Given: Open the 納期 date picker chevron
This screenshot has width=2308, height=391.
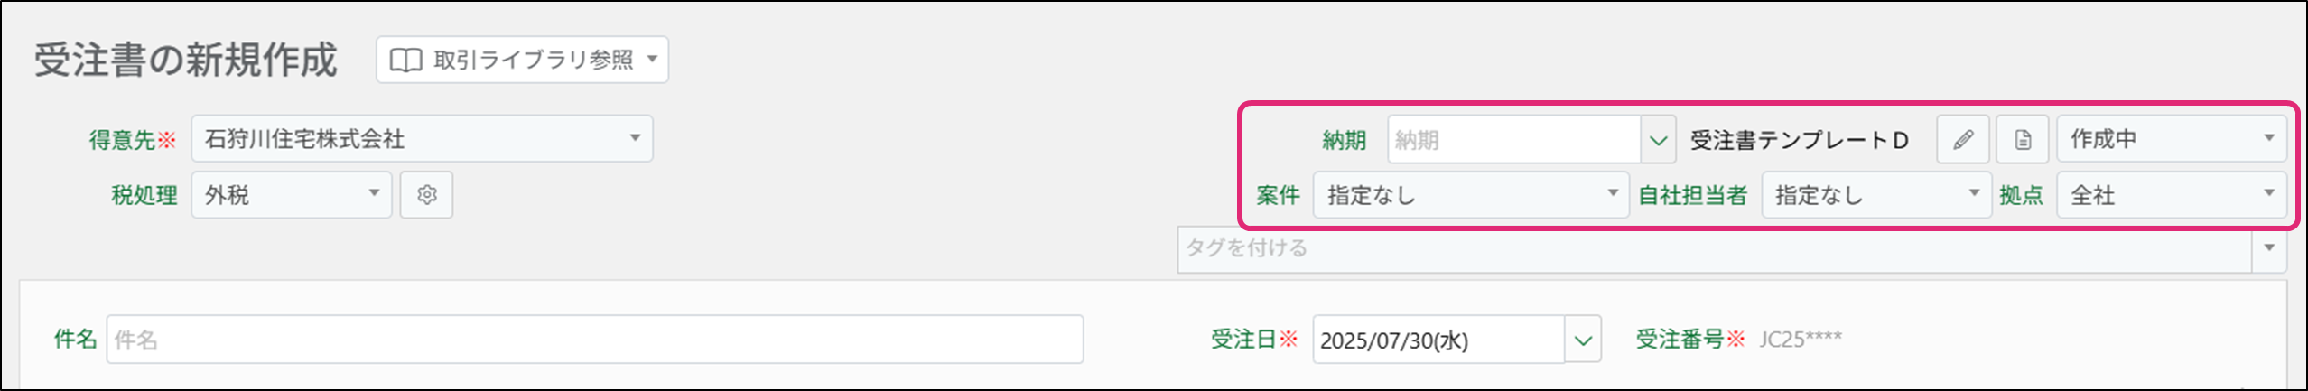Looking at the screenshot, I should (1658, 140).
